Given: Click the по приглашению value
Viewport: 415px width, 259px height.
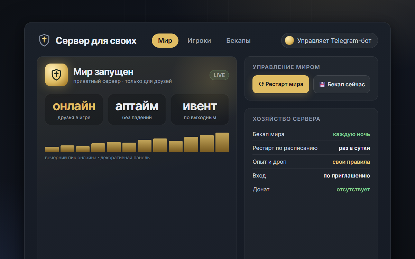Looking at the screenshot, I should (347, 175).
